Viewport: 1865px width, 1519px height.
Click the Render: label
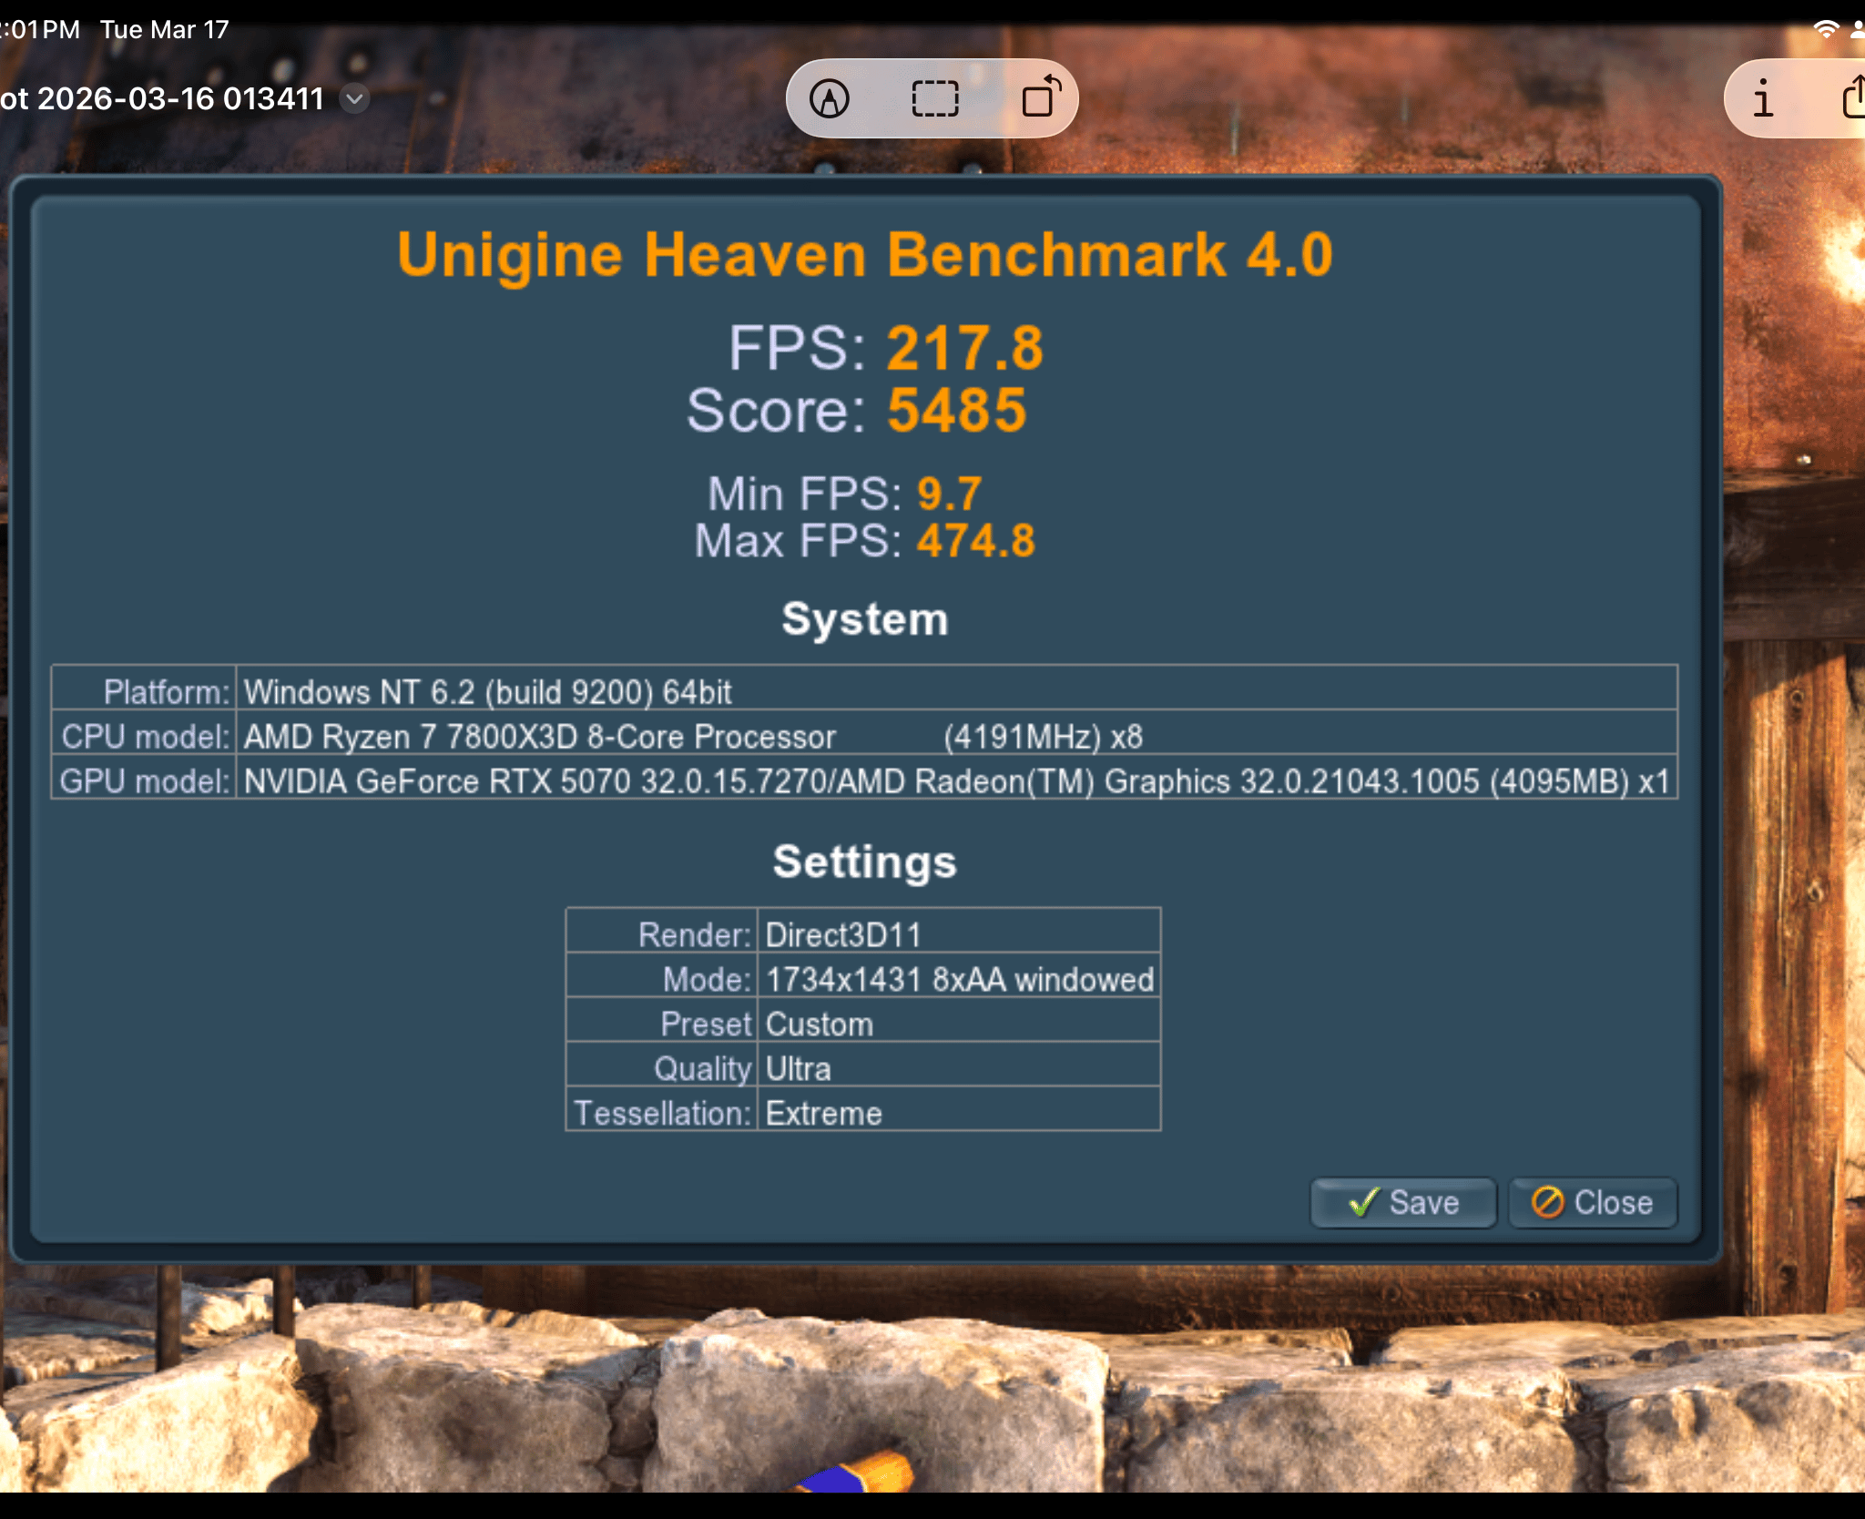(695, 935)
